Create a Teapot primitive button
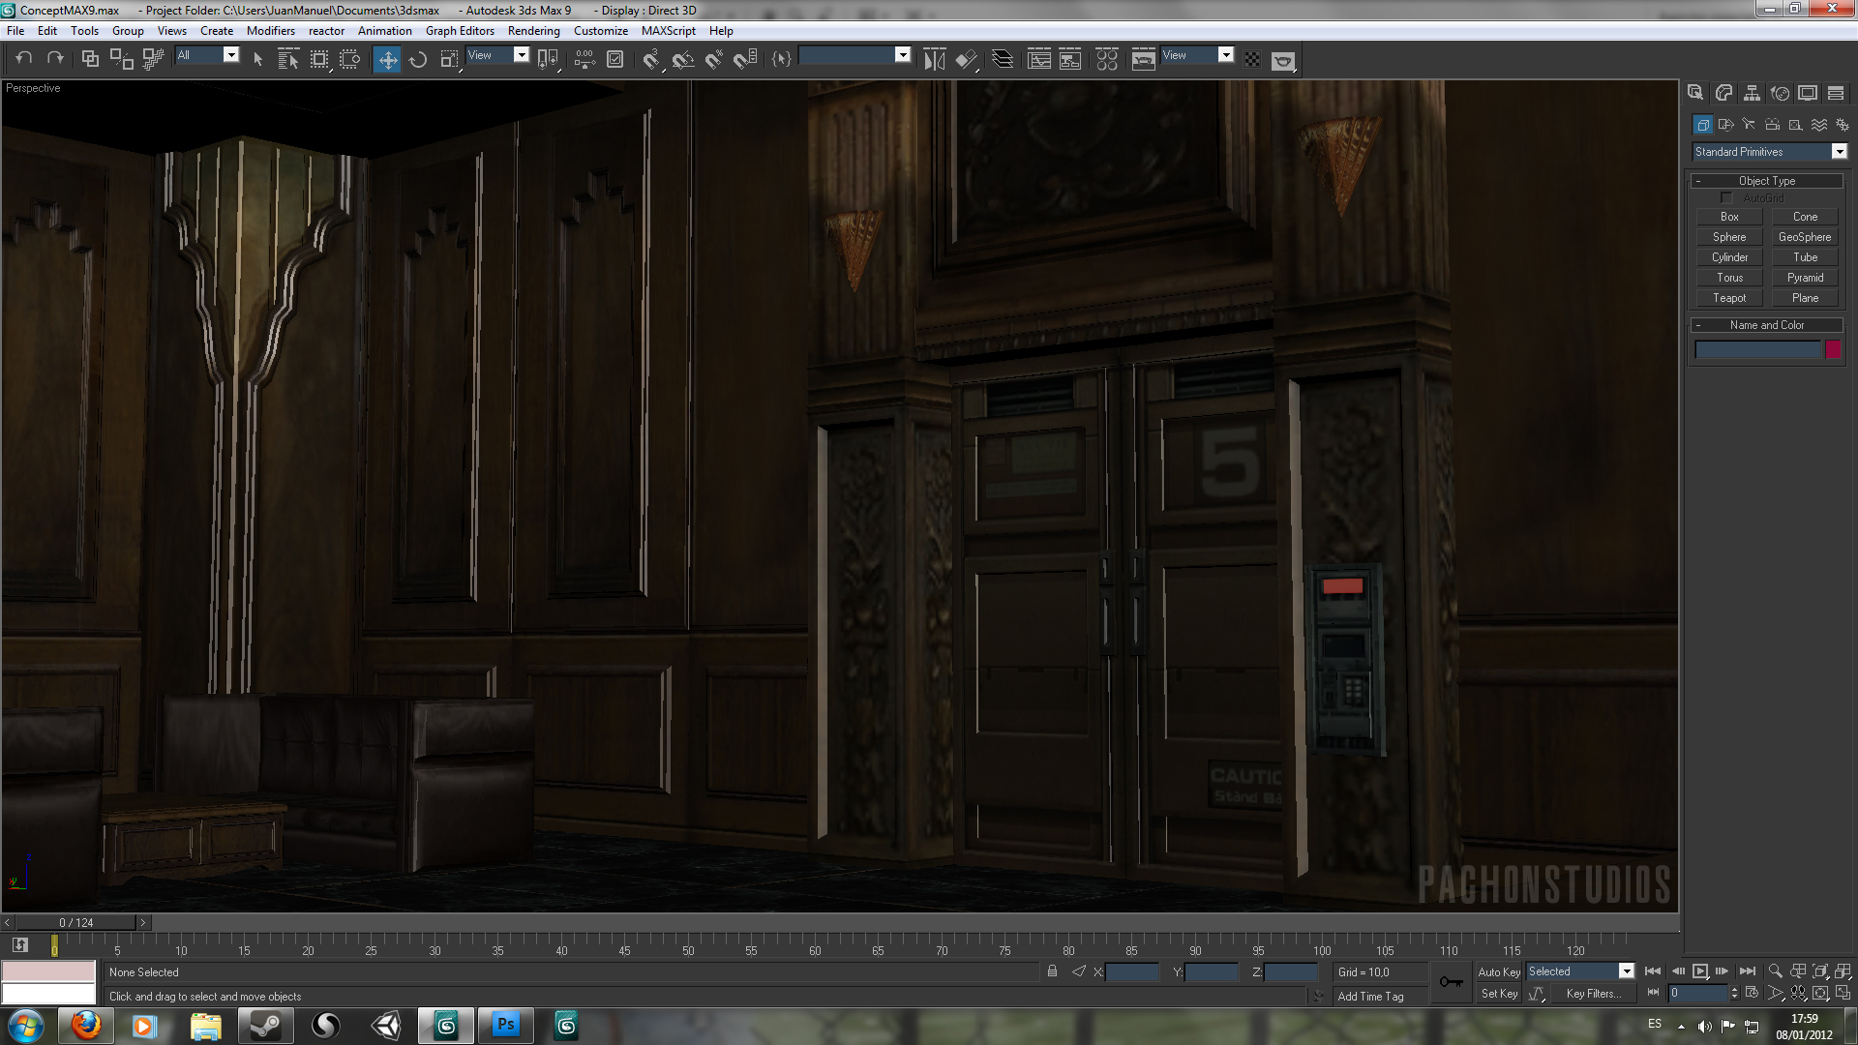The height and width of the screenshot is (1045, 1858). coord(1729,298)
